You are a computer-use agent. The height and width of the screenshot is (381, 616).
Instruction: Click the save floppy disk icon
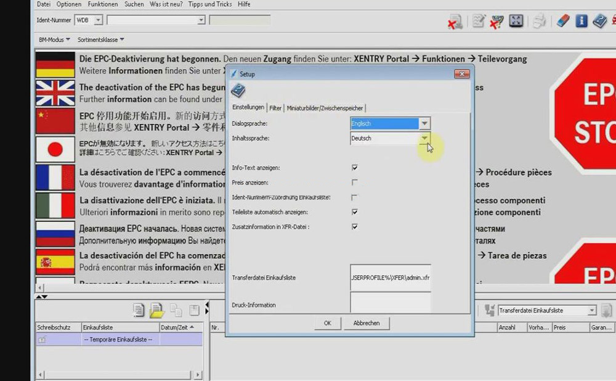coord(194,310)
